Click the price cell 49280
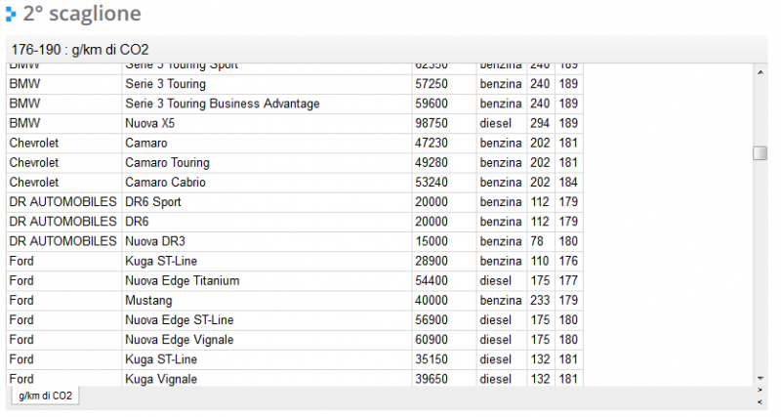 click(444, 162)
